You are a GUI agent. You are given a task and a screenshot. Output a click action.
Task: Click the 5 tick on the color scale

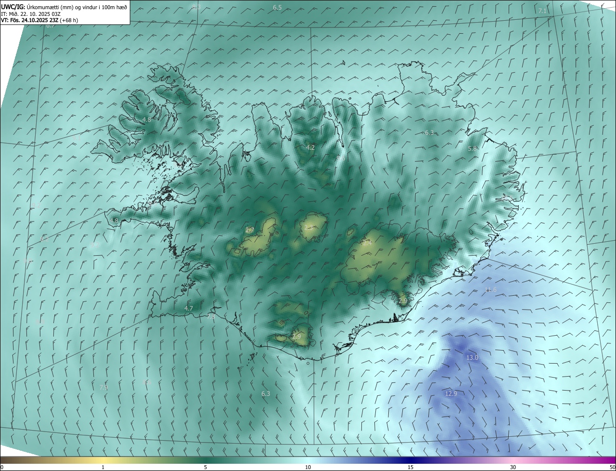[205, 467]
